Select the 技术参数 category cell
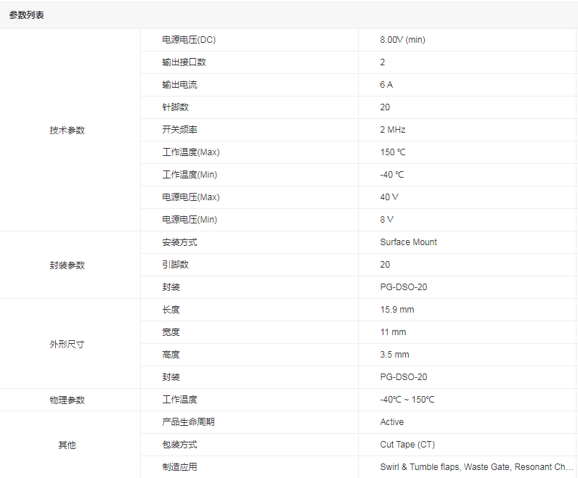Viewport: 578px width, 478px height. (67, 131)
